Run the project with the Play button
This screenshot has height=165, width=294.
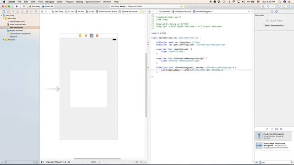[17, 6]
